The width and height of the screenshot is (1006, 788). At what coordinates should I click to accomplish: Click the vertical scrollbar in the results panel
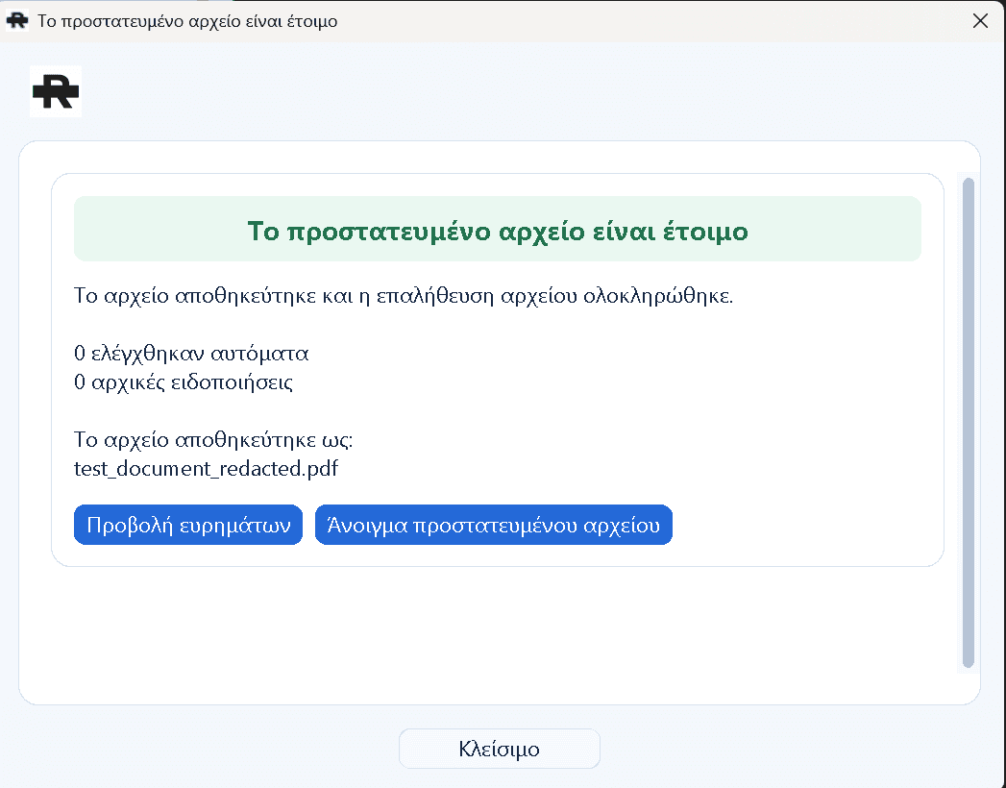(969, 423)
